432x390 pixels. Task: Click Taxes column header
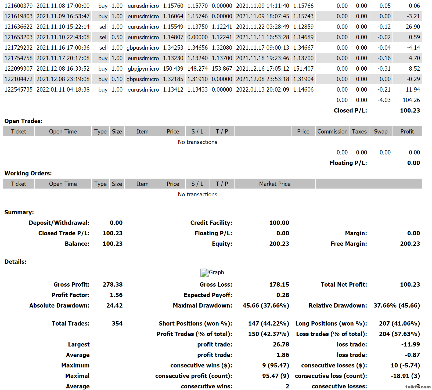[359, 131]
